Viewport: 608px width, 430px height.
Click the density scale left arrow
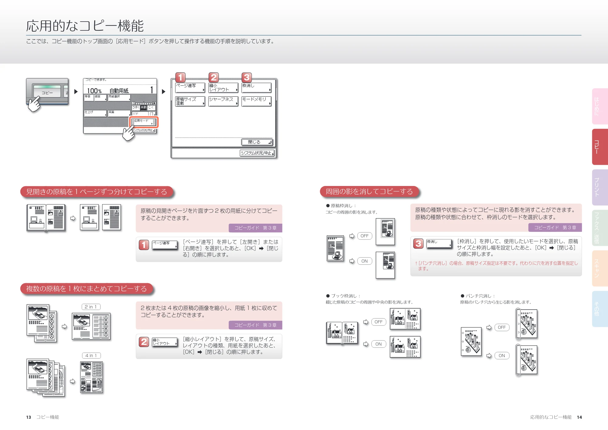[133, 103]
